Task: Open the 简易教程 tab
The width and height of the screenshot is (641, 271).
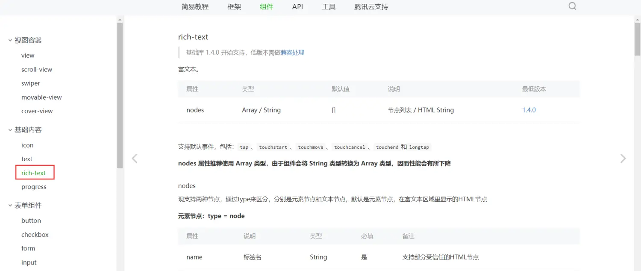Action: coord(195,7)
